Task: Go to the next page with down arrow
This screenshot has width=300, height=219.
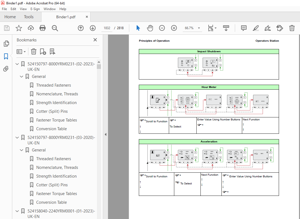Action: pos(92,28)
